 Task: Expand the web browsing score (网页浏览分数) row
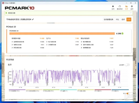[12, 48]
